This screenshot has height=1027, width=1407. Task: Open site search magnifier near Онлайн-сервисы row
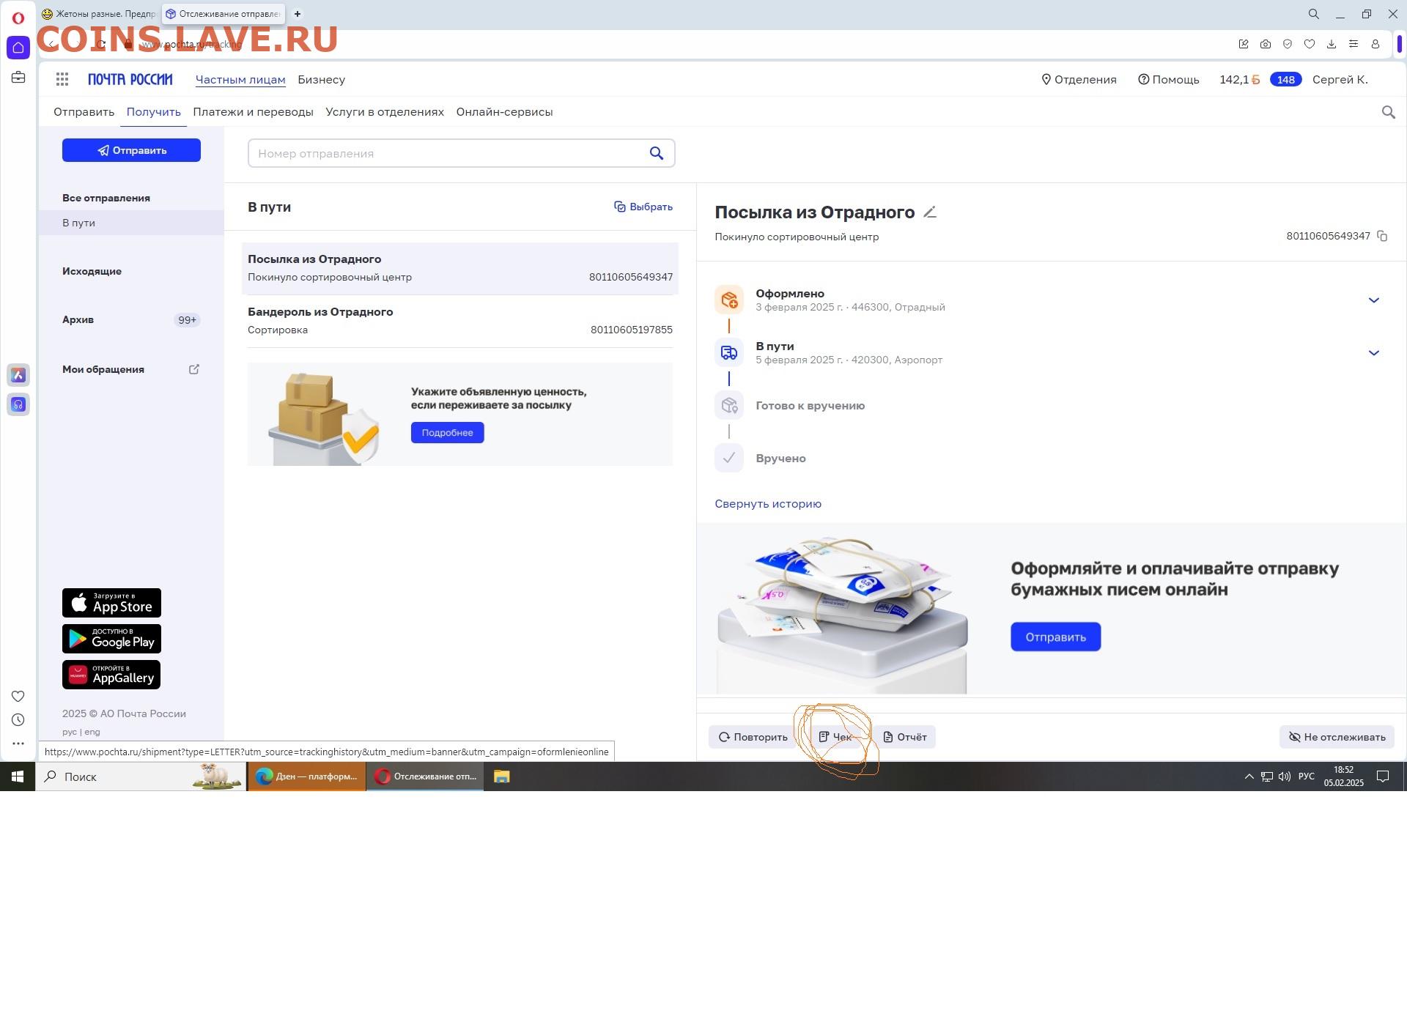pyautogui.click(x=1388, y=112)
